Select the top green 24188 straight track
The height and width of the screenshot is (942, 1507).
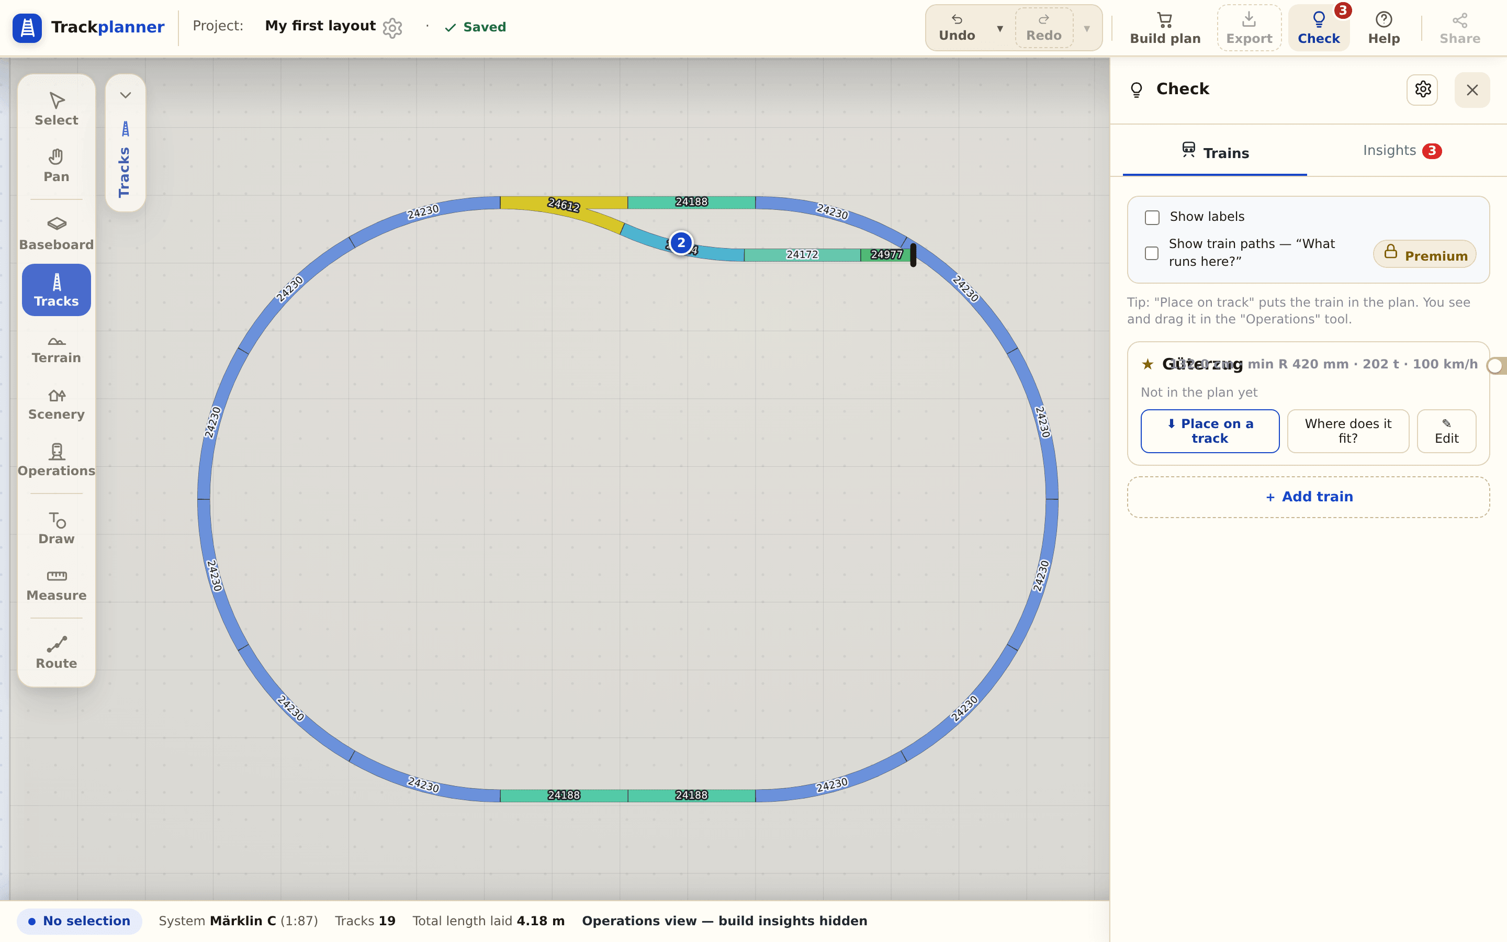point(691,202)
